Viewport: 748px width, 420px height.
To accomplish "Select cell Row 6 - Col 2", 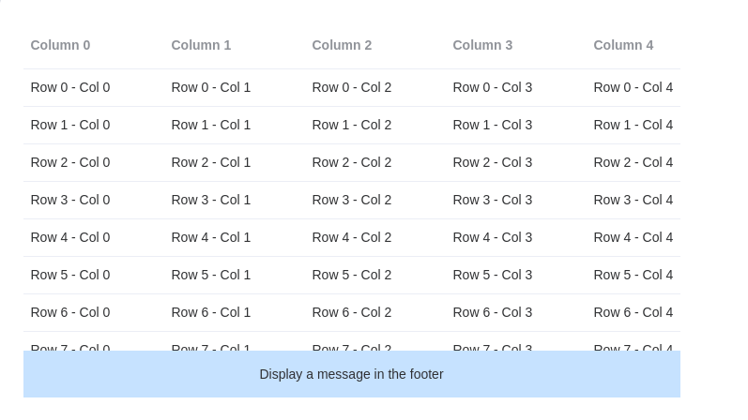I will (x=352, y=312).
